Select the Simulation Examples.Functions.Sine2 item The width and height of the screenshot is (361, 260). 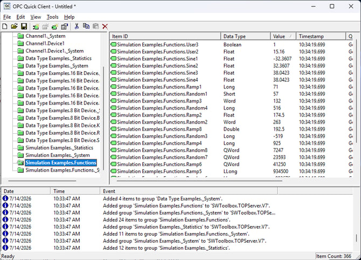click(157, 66)
